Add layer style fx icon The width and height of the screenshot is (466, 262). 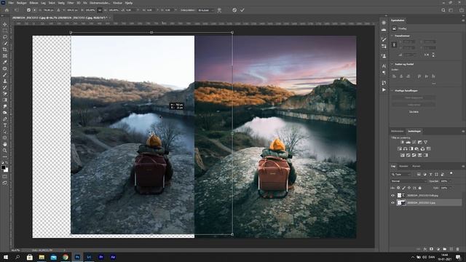(x=425, y=249)
